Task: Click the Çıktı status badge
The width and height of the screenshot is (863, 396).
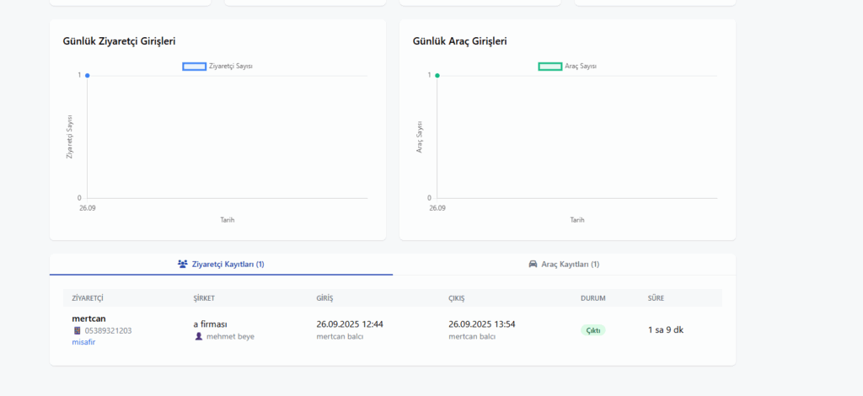Action: [x=592, y=330]
